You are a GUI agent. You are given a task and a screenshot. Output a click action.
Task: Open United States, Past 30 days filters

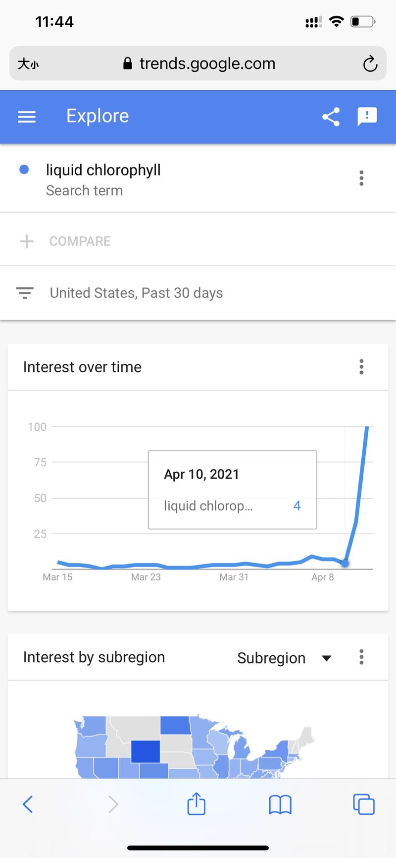(x=136, y=293)
